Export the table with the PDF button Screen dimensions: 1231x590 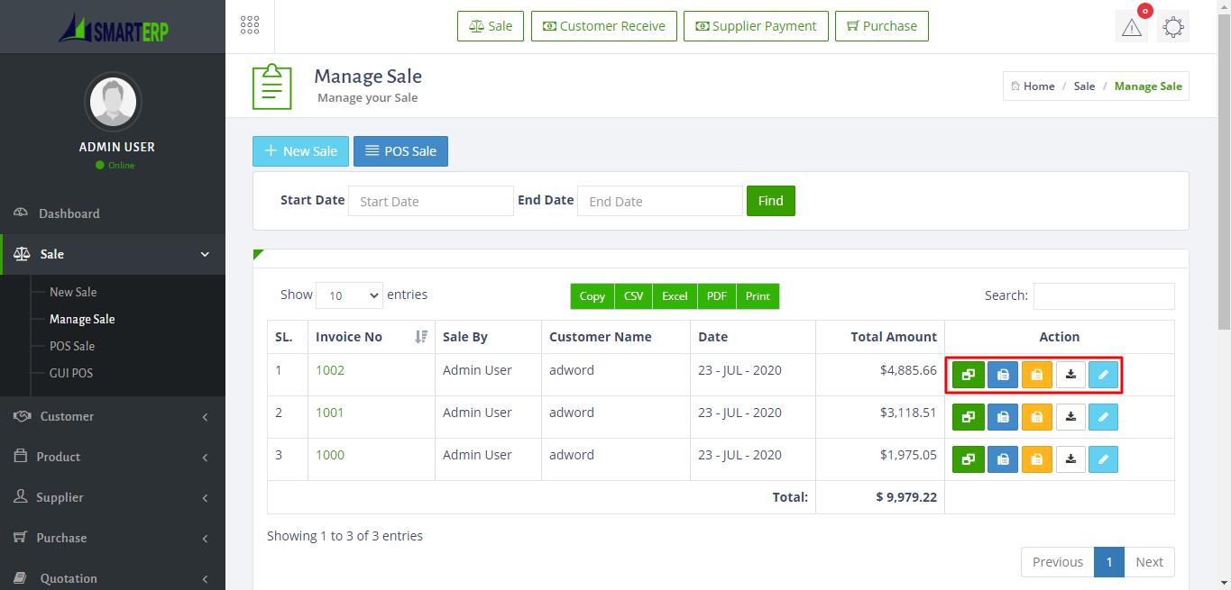click(716, 296)
